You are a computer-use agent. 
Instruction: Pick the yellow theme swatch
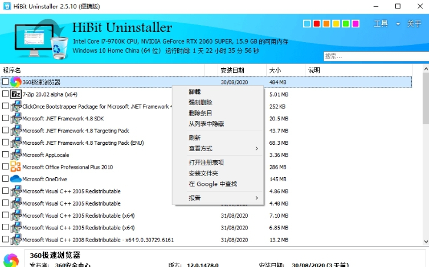(x=336, y=24)
